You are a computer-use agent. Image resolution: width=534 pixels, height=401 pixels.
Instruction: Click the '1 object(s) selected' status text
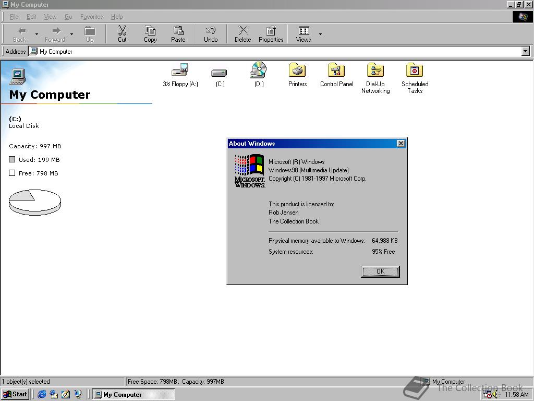click(26, 382)
